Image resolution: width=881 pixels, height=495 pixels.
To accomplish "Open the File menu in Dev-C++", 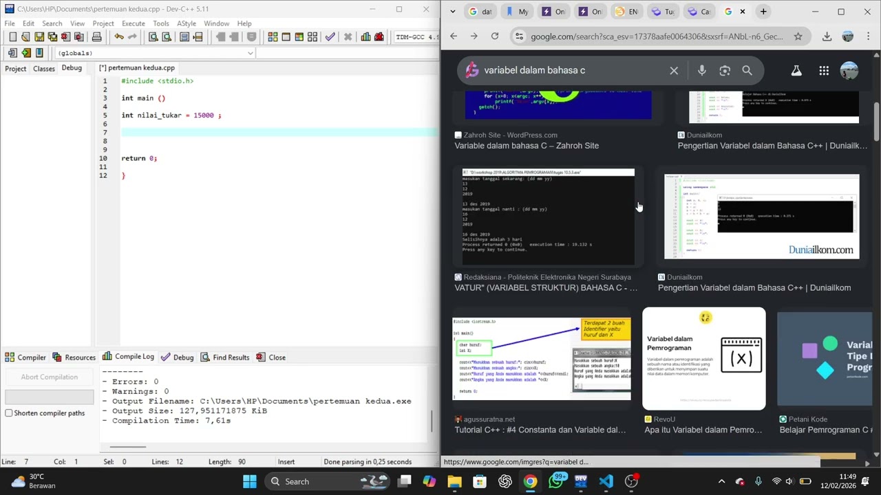I will pos(10,23).
